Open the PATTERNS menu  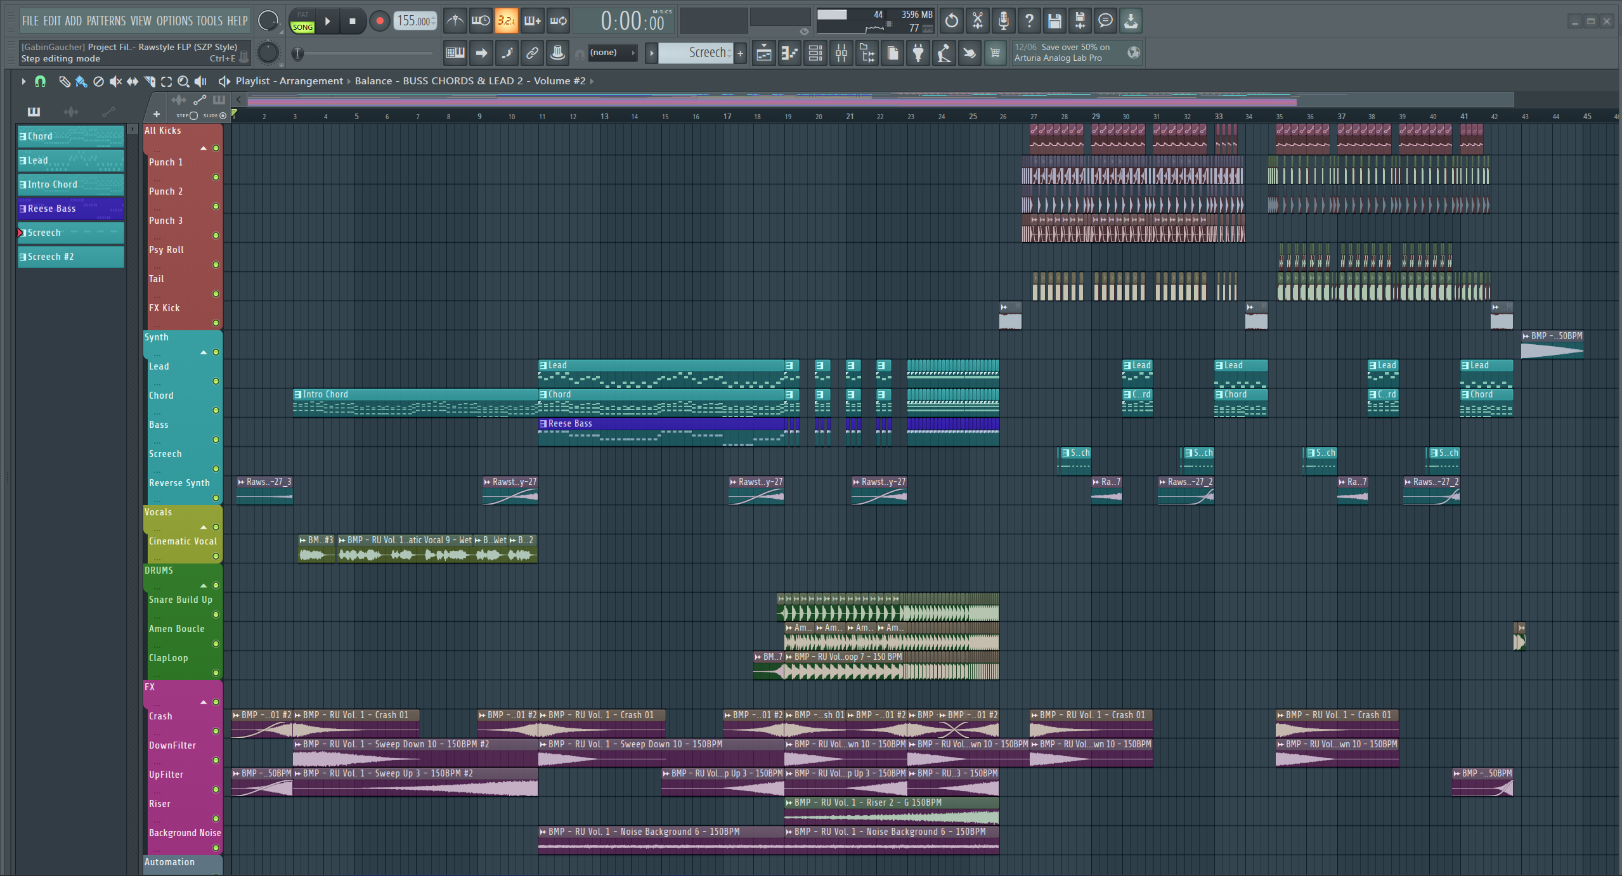[x=106, y=21]
